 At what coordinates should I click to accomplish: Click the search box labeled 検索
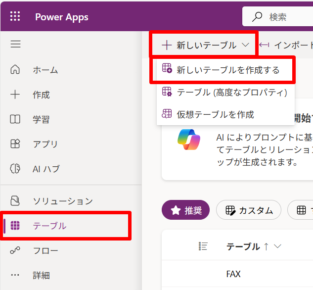277,16
